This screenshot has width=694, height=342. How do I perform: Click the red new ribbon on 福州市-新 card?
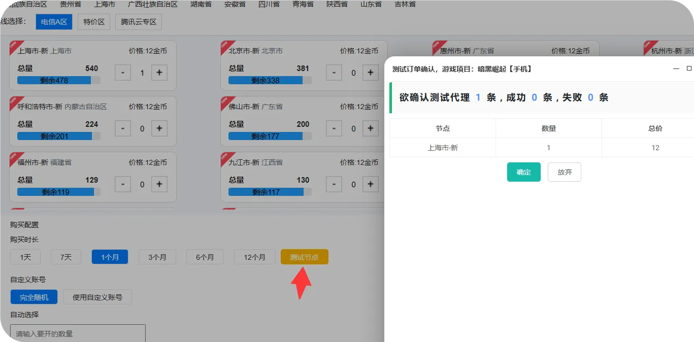(15, 158)
